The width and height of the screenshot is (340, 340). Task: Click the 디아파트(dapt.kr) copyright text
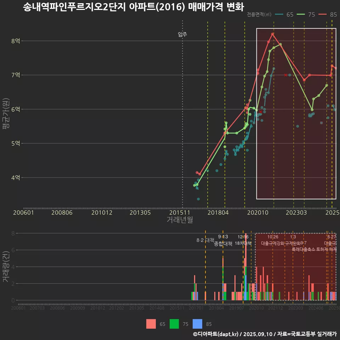pyautogui.click(x=216, y=334)
